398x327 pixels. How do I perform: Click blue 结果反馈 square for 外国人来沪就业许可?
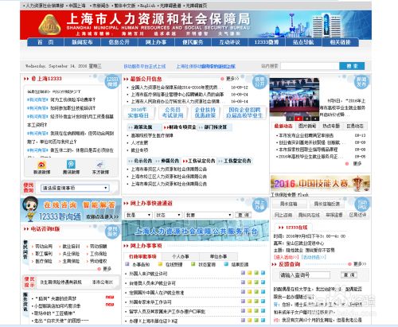263,273
